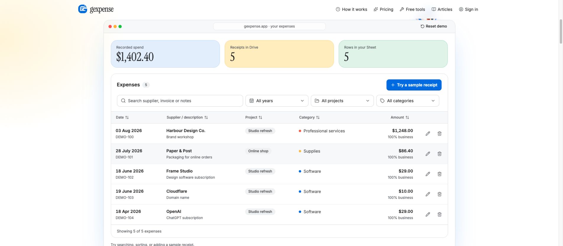Click the Recorded spend $1,402.40 card
The image size is (563, 246).
[x=165, y=54]
